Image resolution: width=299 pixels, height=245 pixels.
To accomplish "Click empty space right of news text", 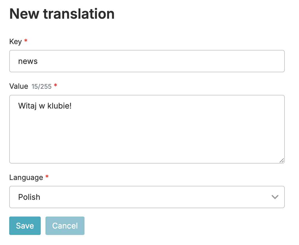I will (x=167, y=61).
